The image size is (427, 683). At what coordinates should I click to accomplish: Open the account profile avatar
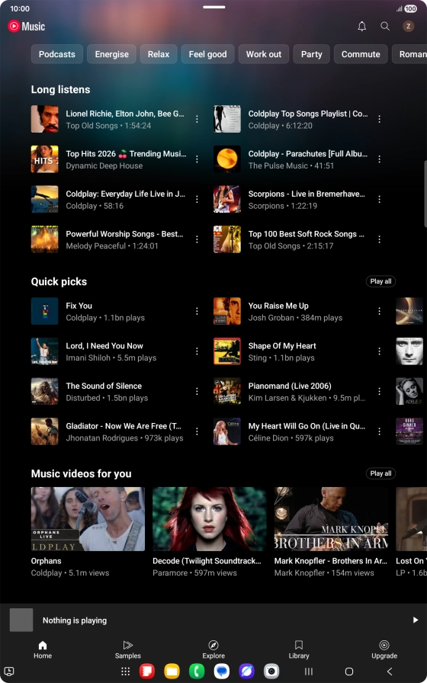[x=408, y=26]
